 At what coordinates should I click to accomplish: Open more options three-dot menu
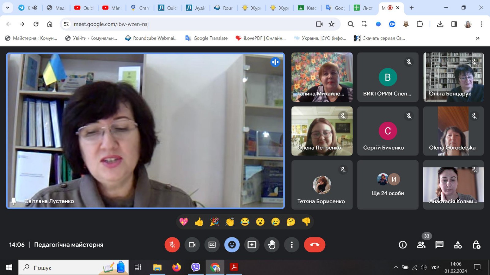[x=292, y=245]
